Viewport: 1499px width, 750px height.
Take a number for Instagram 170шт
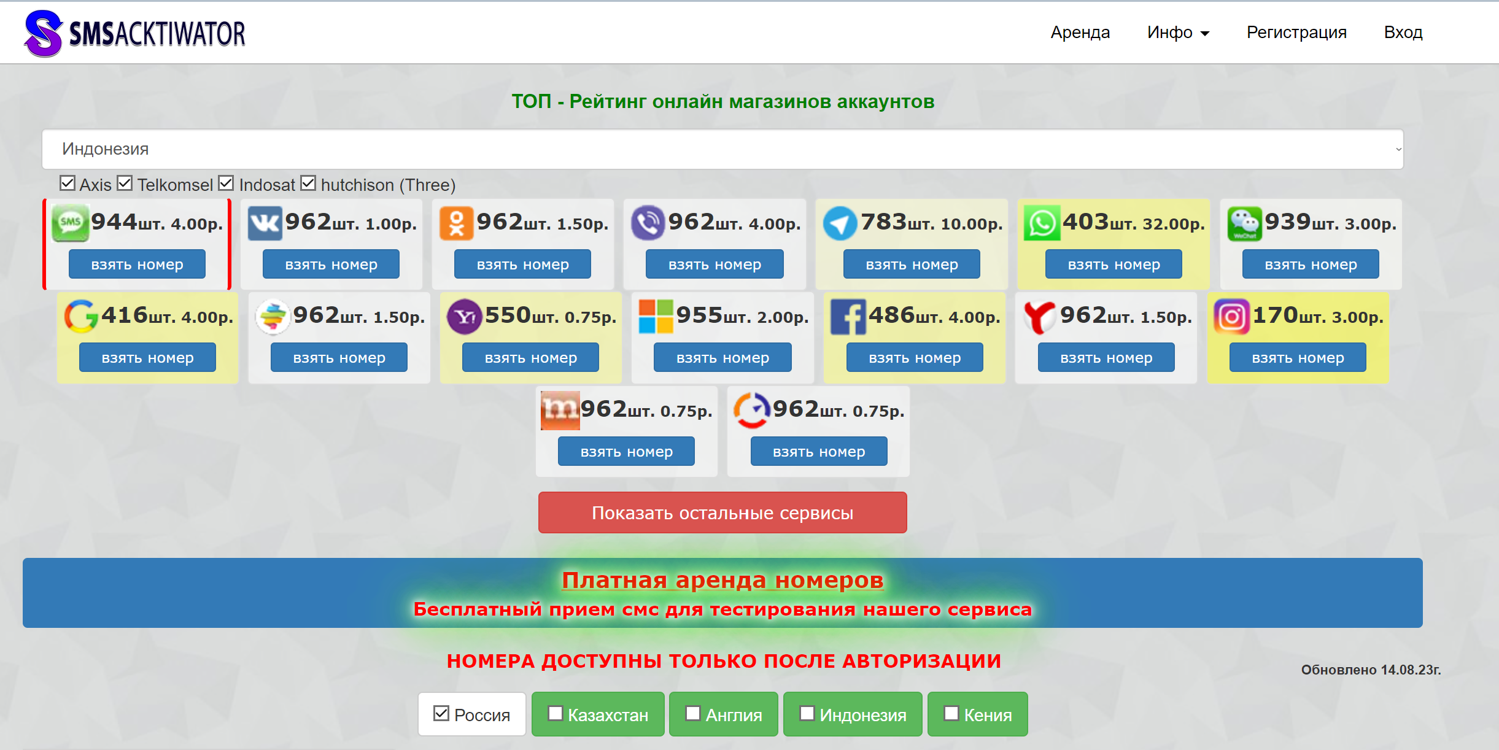(x=1298, y=358)
